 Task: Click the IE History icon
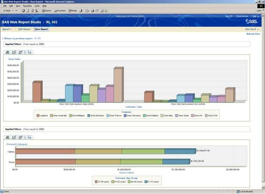(81, 11)
